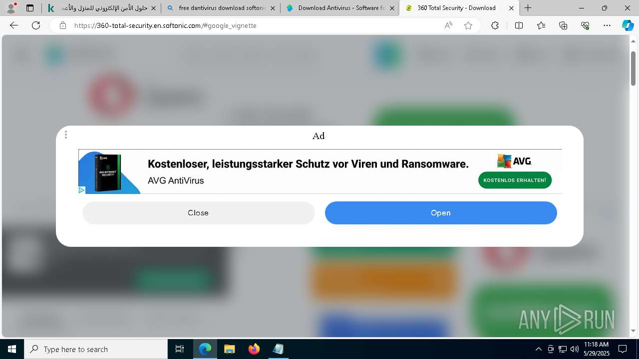The height and width of the screenshot is (359, 639).
Task: Click KOSTENLOS ERHALTEN! button
Action: click(515, 180)
